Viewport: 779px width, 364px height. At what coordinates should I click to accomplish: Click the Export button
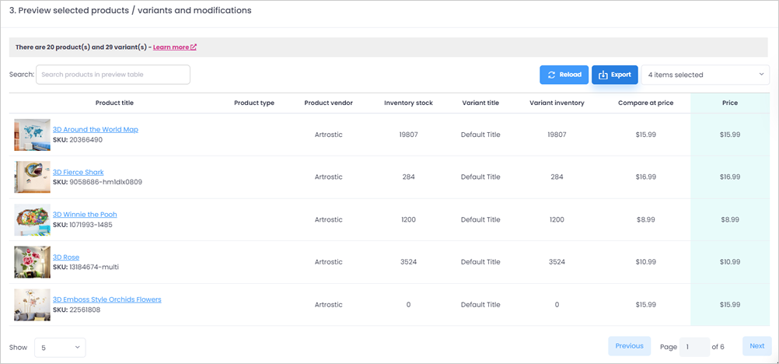click(614, 75)
